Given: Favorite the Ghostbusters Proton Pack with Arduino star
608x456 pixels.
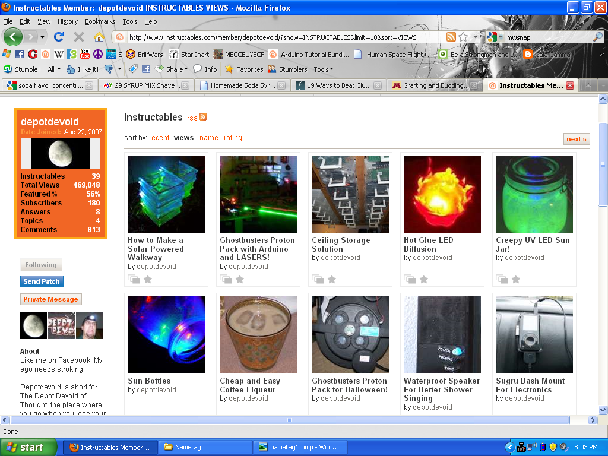Looking at the screenshot, I should click(240, 279).
